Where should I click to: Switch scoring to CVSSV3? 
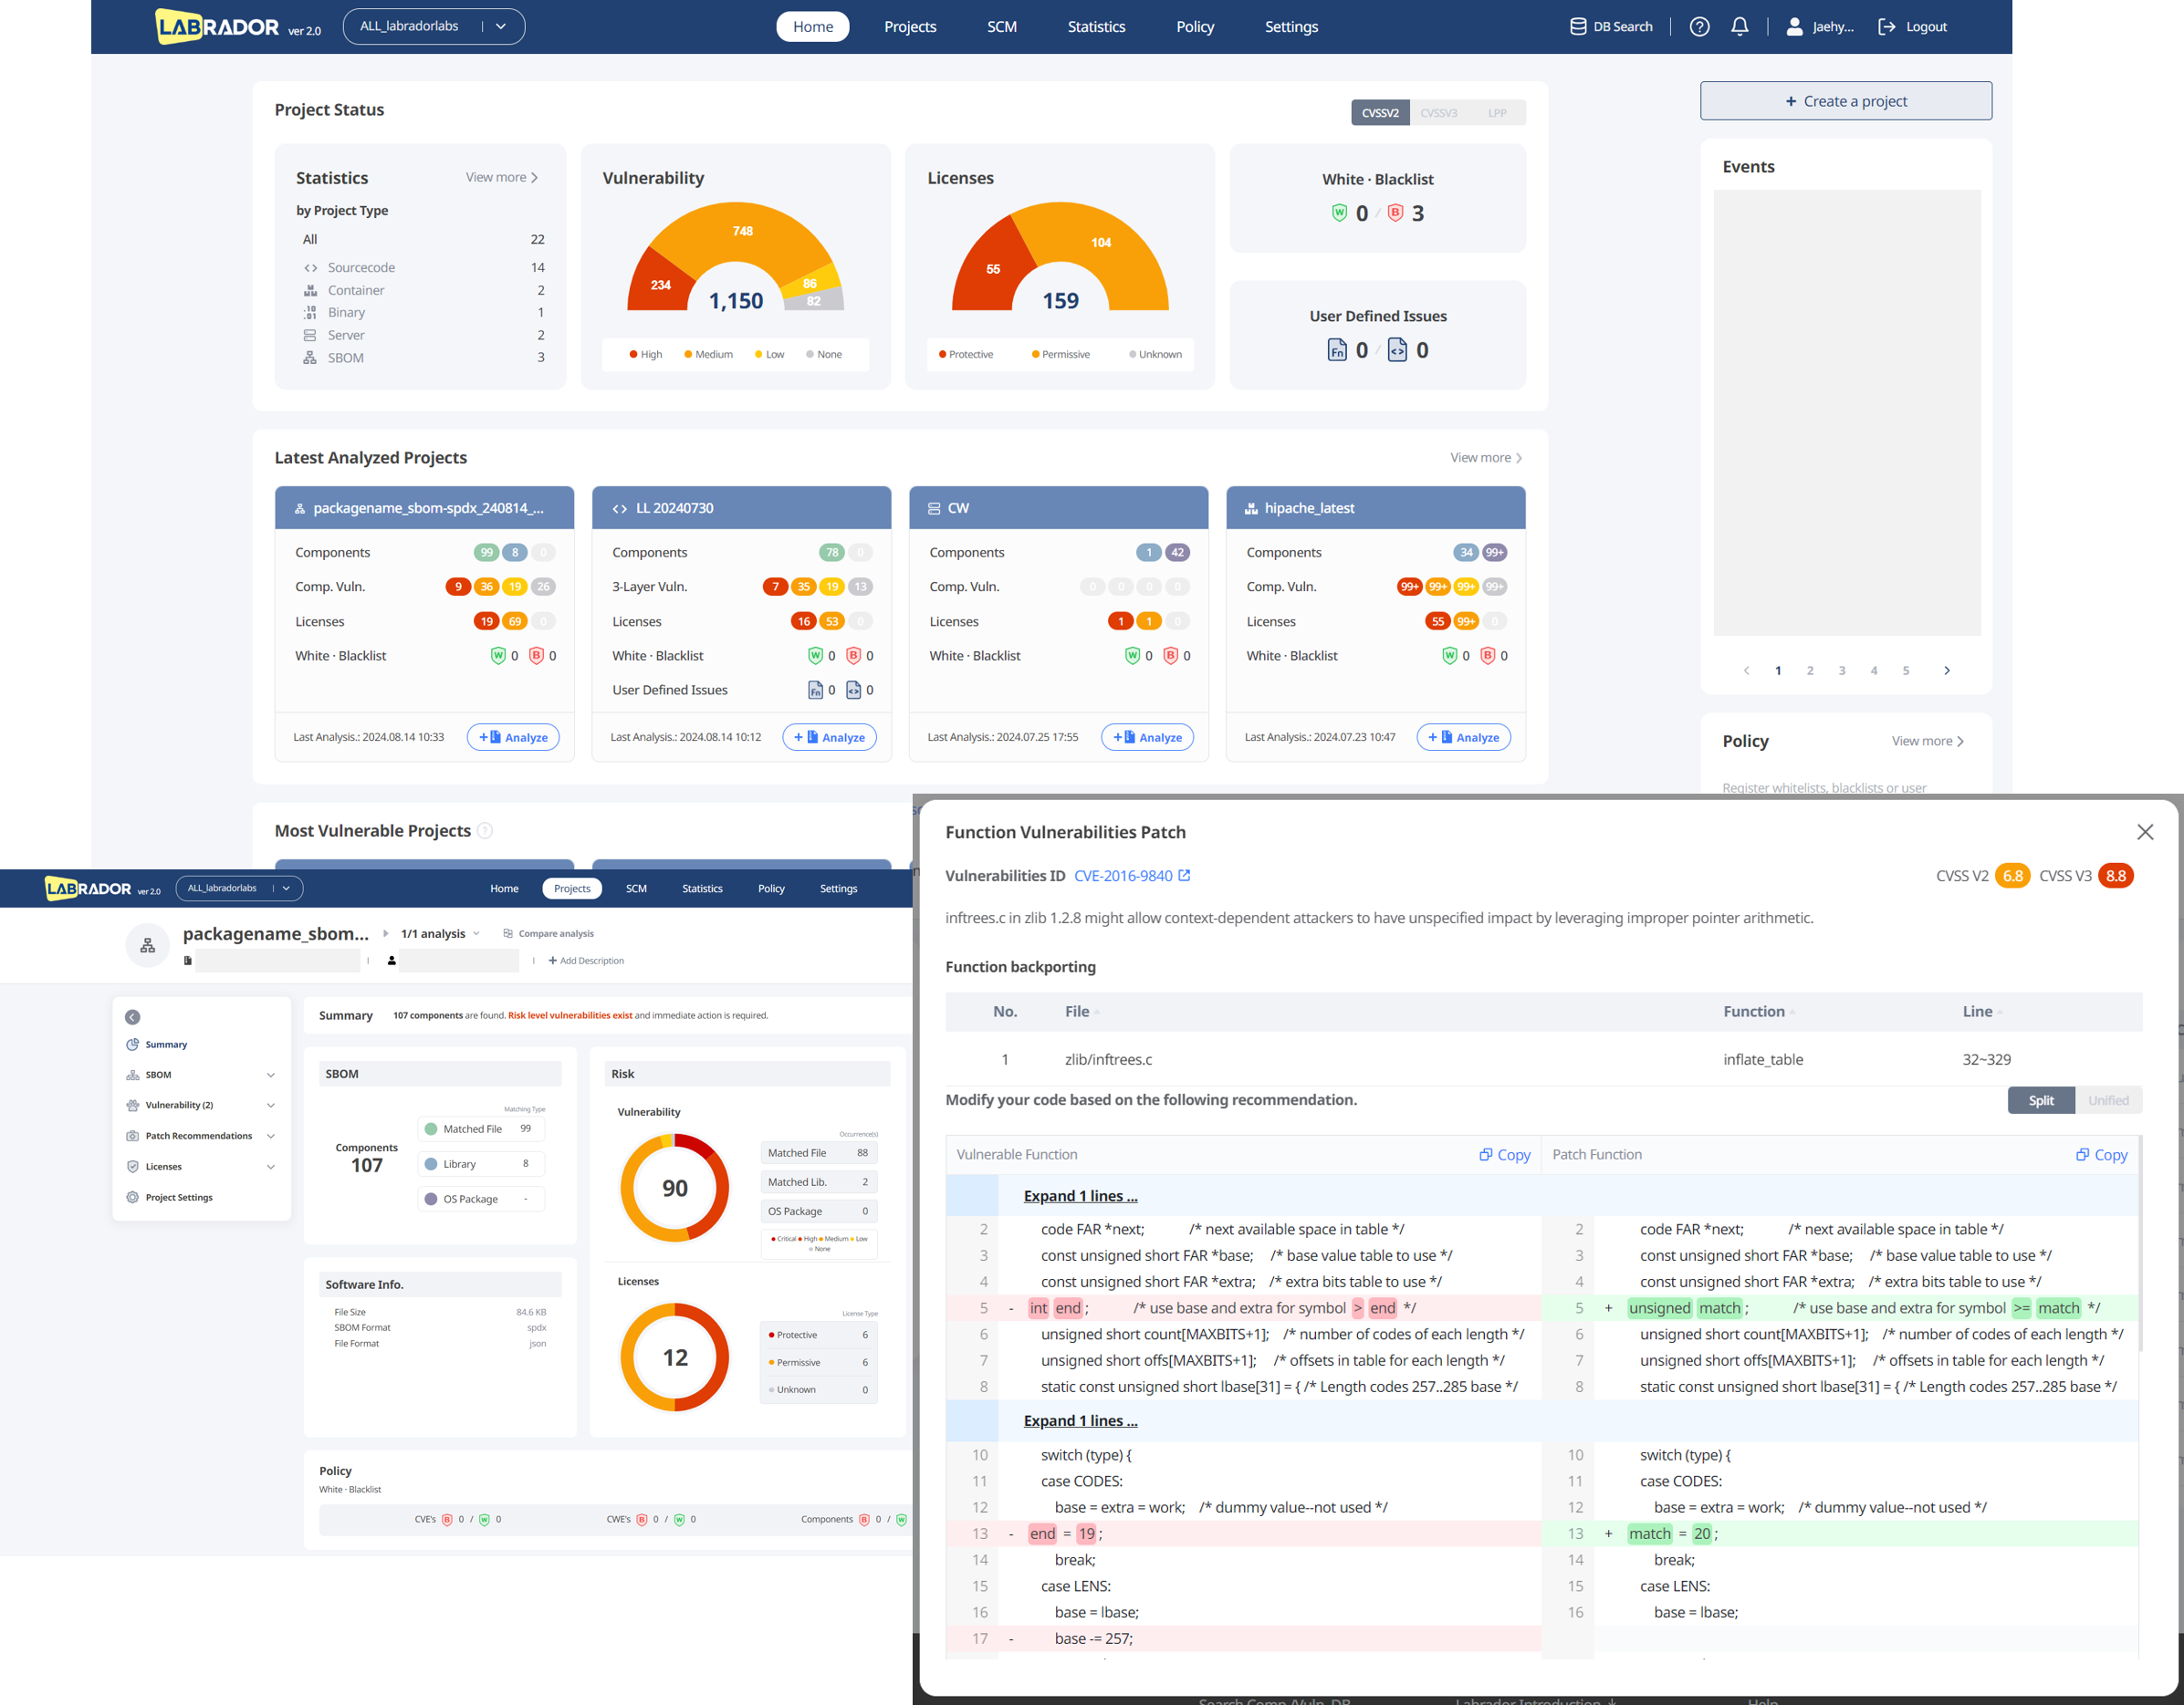pyautogui.click(x=1438, y=113)
